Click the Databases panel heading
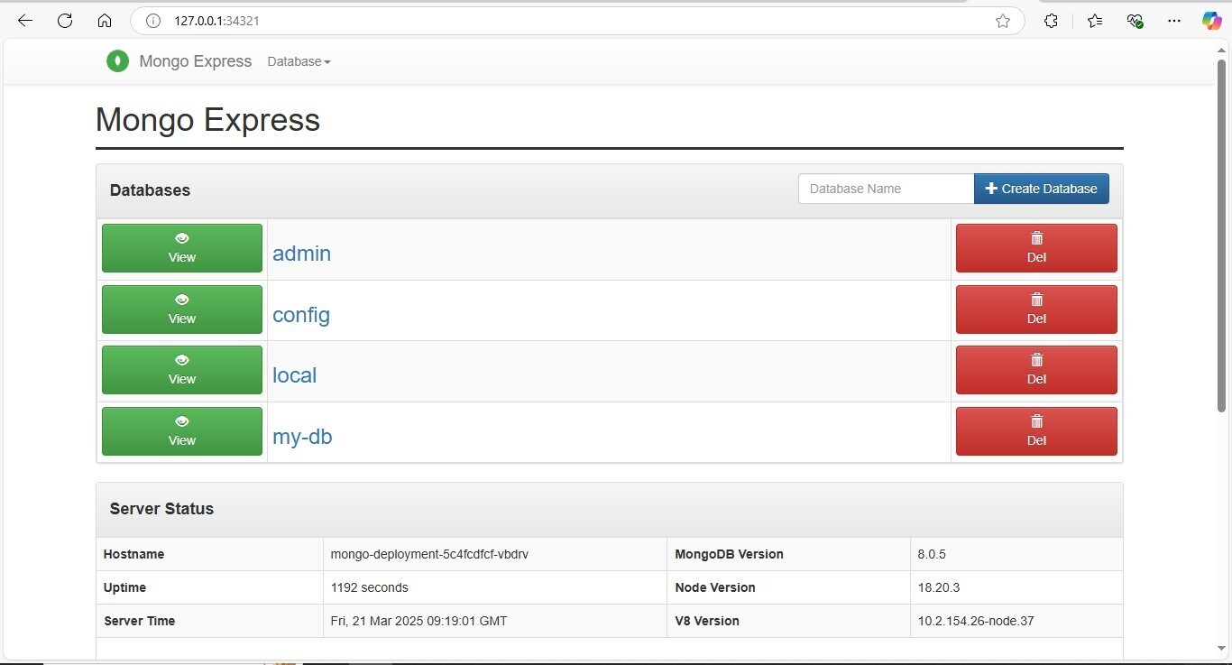 pos(150,190)
